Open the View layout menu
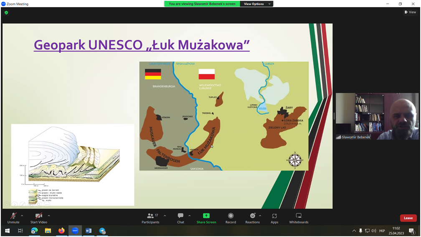Viewport: 421px width, 237px height. (410, 12)
